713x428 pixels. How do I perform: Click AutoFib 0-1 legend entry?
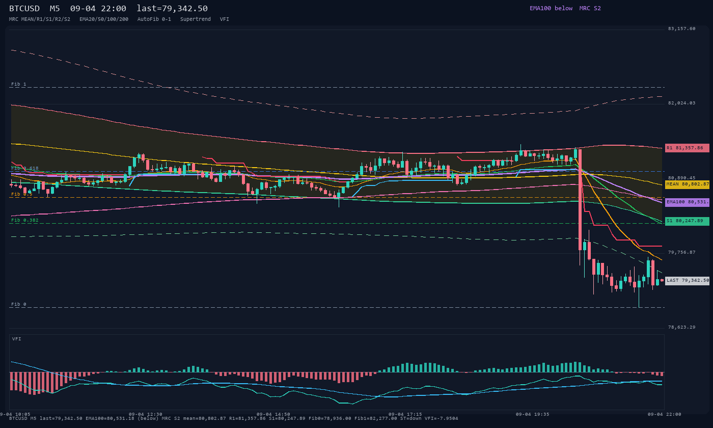(x=154, y=19)
